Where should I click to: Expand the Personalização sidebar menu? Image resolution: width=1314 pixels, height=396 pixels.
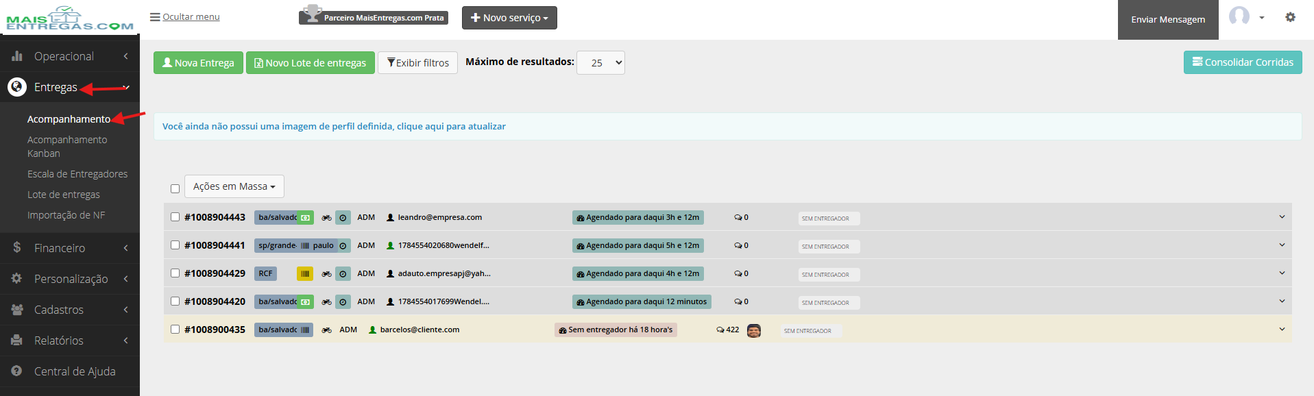[x=70, y=279]
